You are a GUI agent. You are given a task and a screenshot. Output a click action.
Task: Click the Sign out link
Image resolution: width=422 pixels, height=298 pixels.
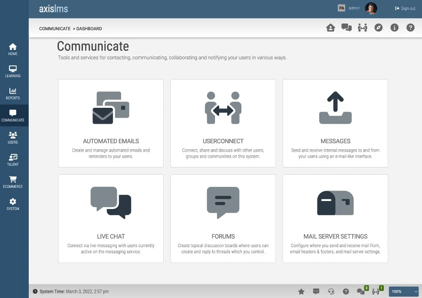point(405,8)
